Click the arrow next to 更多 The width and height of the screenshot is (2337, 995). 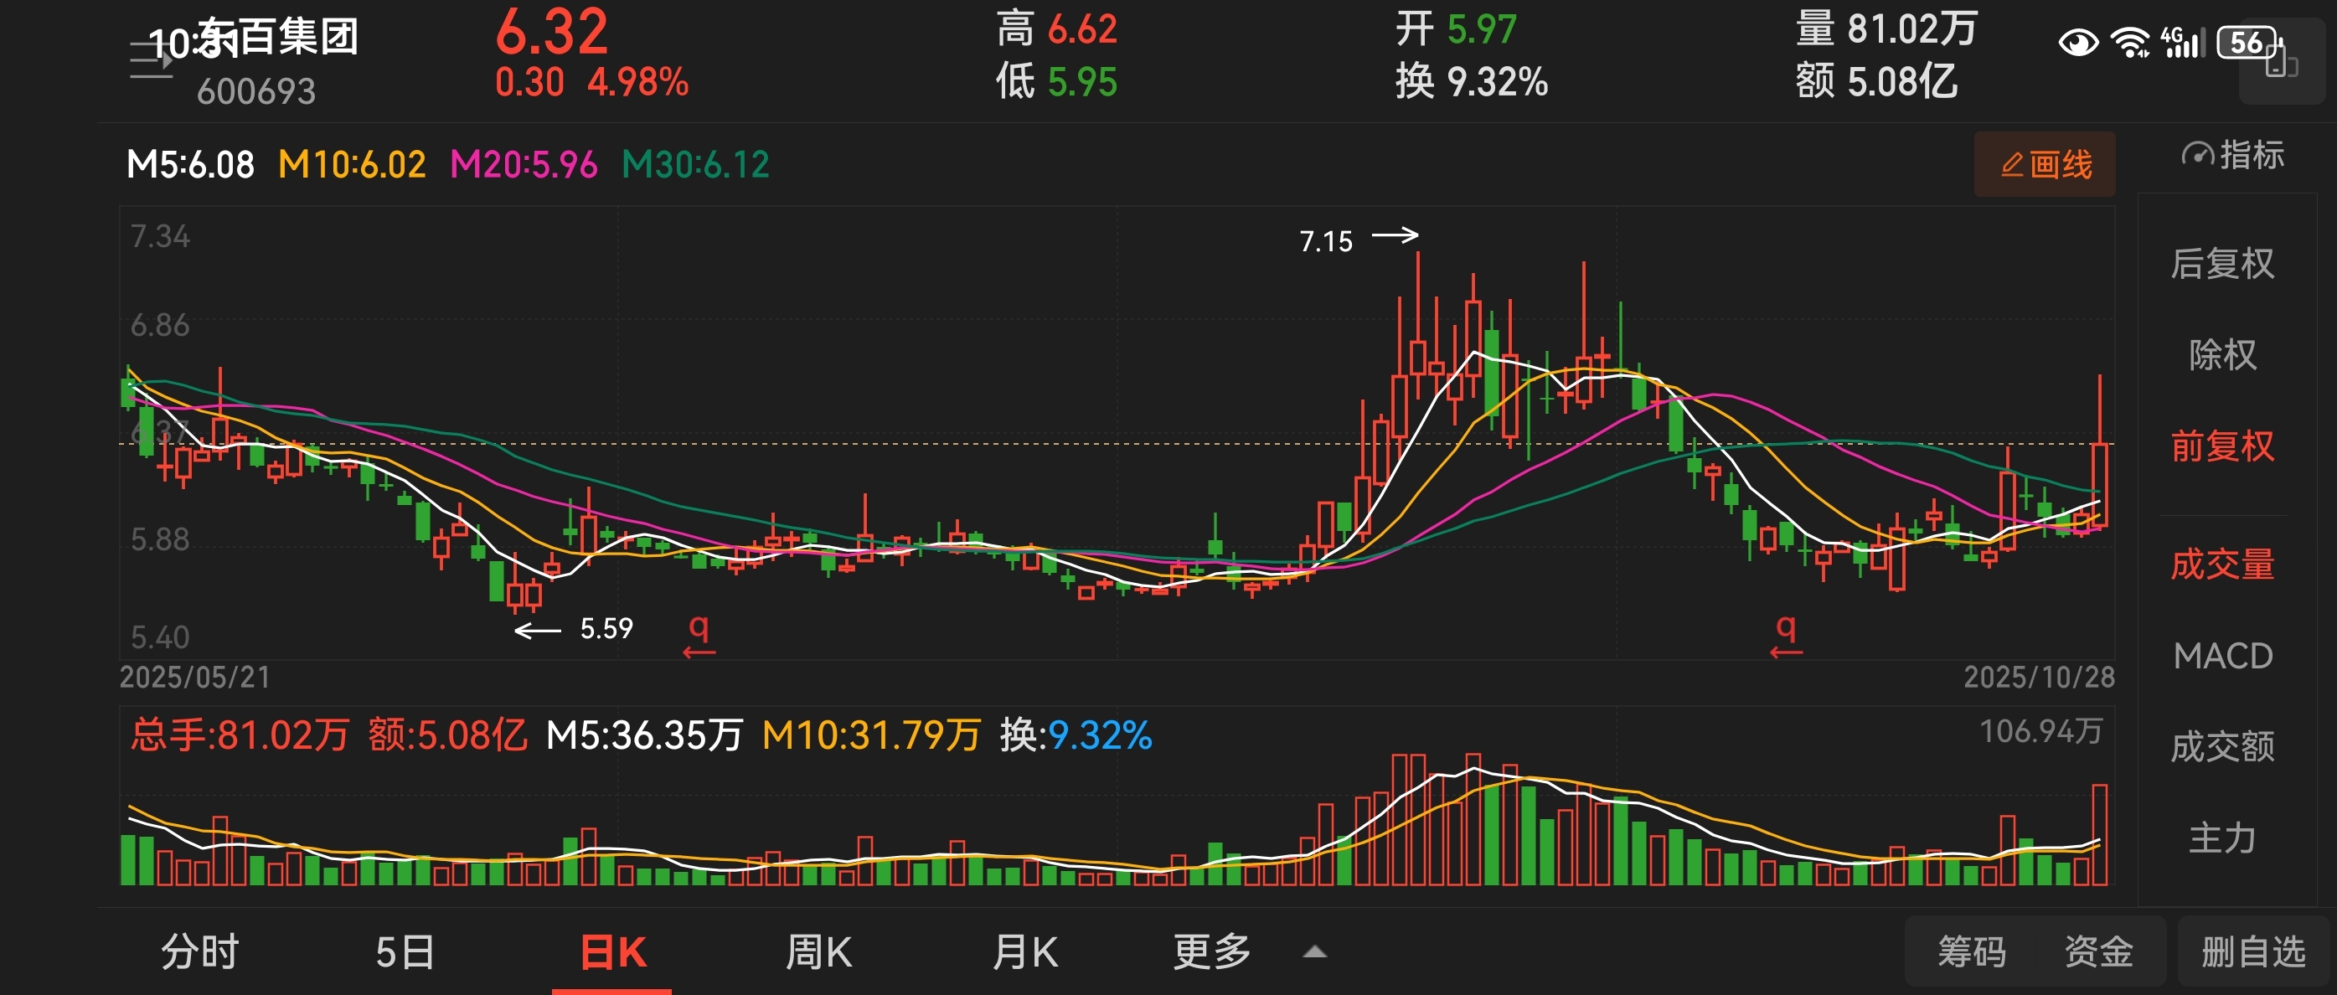(1314, 952)
